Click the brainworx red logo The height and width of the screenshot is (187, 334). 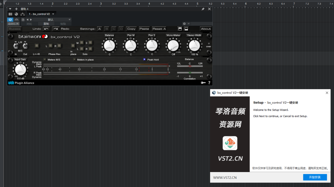45,36
